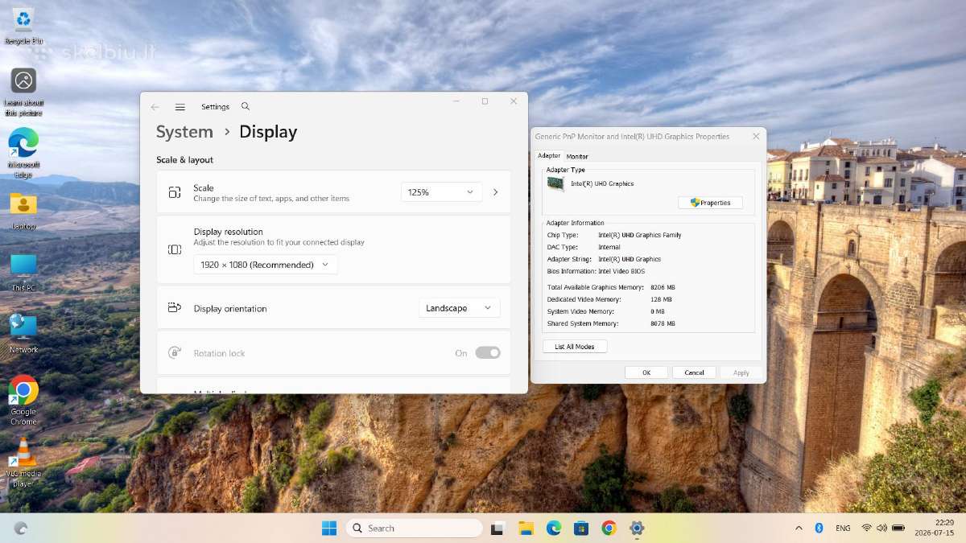Expand custom scaling chevron in Scale row
The height and width of the screenshot is (543, 966).
pyautogui.click(x=495, y=192)
